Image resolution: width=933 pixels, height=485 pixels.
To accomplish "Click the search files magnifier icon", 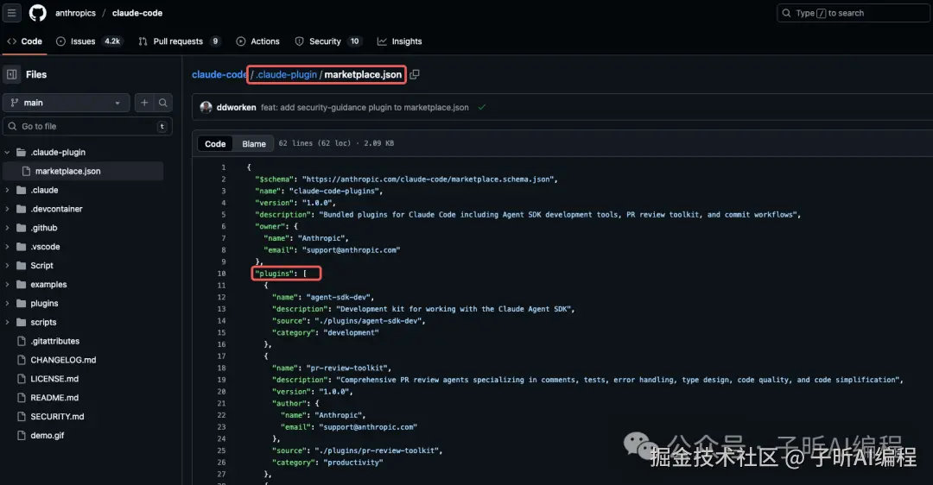I will 162,103.
